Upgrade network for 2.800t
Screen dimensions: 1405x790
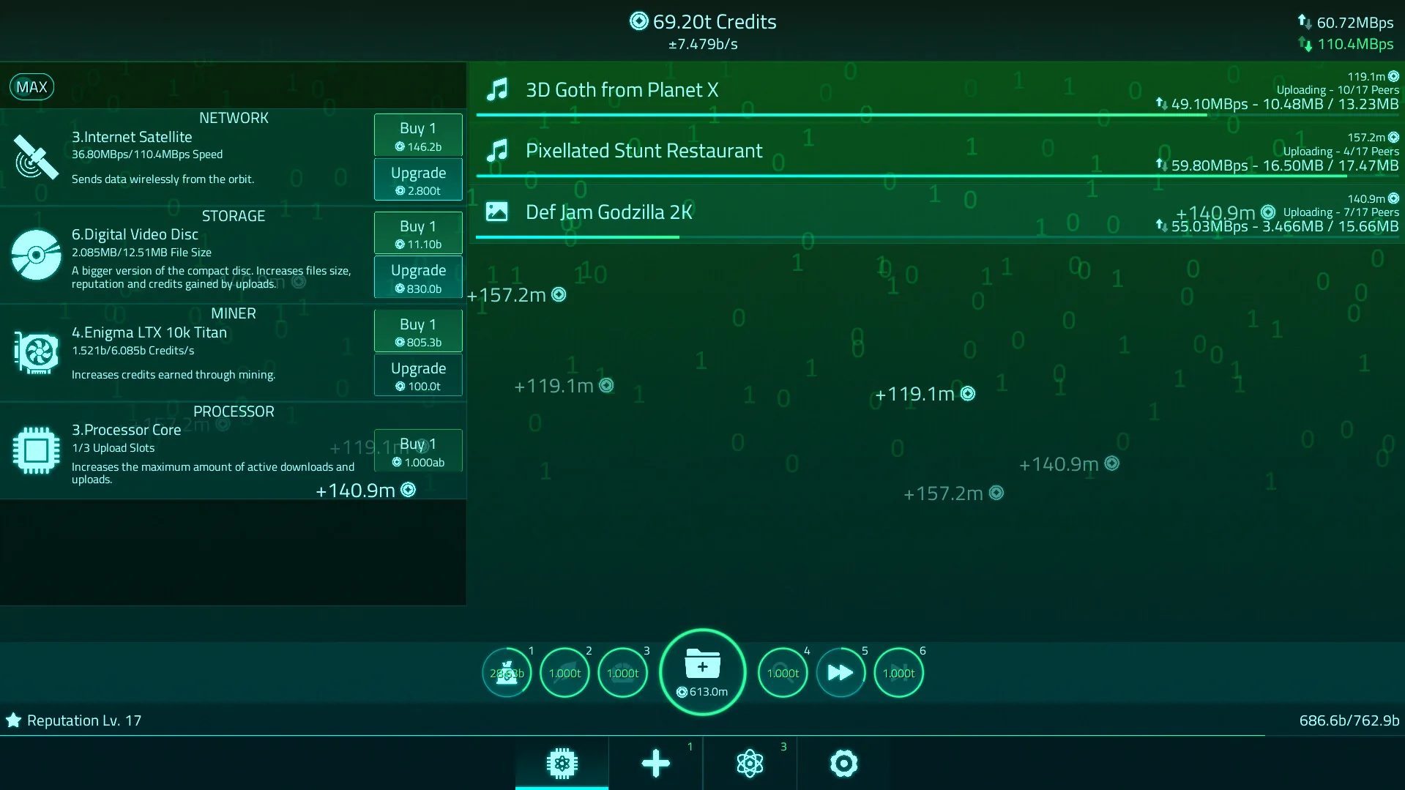click(418, 180)
